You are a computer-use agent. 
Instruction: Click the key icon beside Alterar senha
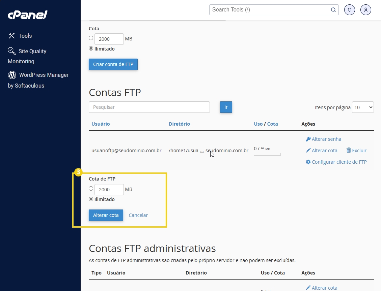coord(308,139)
